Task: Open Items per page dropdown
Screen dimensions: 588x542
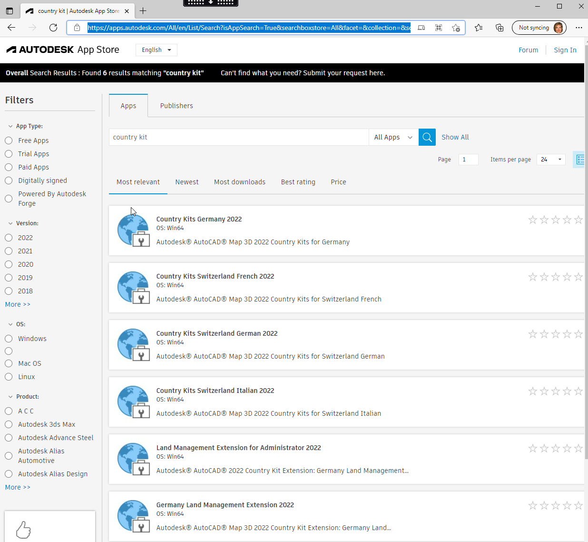Action: (551, 160)
